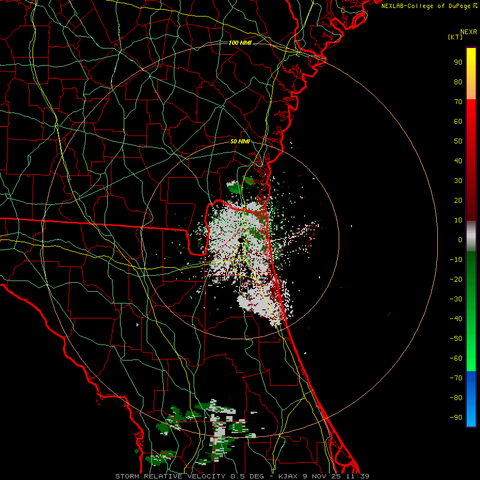Click the -90 knot scale label
The height and width of the screenshot is (480, 480).
(x=456, y=418)
